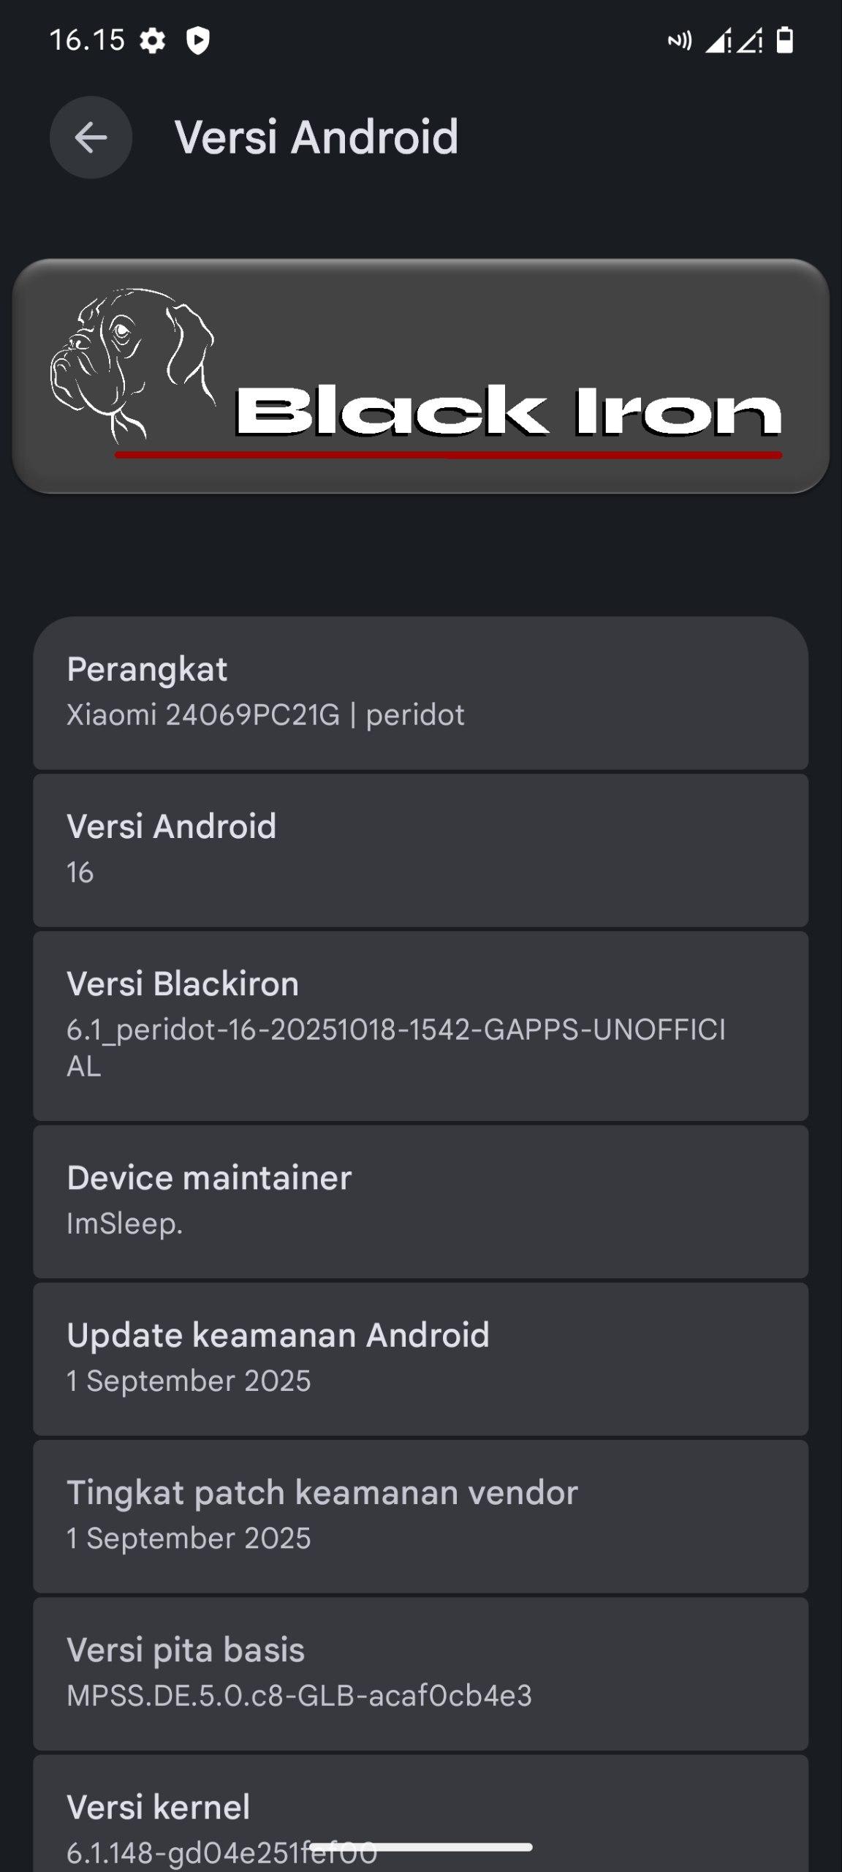This screenshot has width=842, height=1872.
Task: Tap the settings gear status icon
Action: pos(152,41)
